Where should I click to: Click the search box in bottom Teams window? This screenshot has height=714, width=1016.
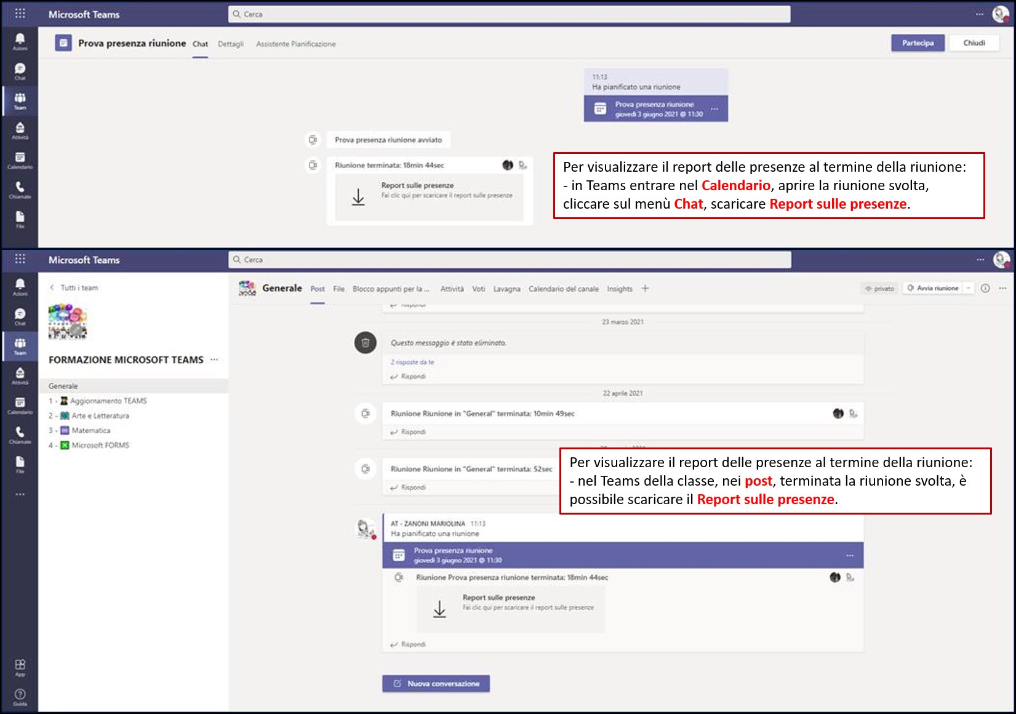coord(510,260)
